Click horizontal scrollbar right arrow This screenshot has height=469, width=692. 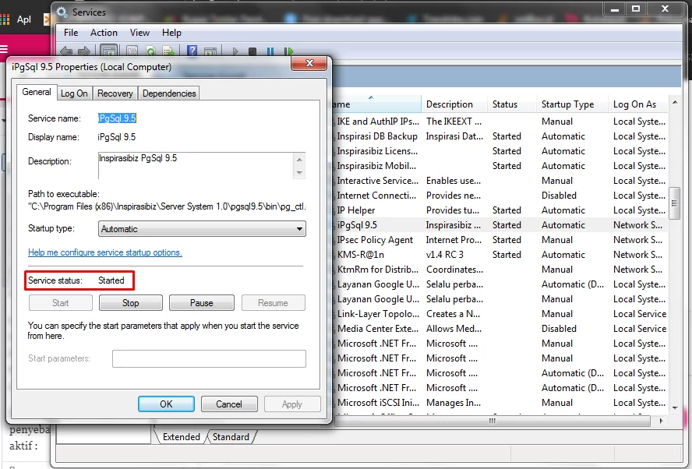tap(661, 421)
